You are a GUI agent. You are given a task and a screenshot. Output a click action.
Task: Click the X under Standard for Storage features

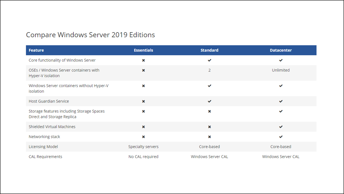209,111
